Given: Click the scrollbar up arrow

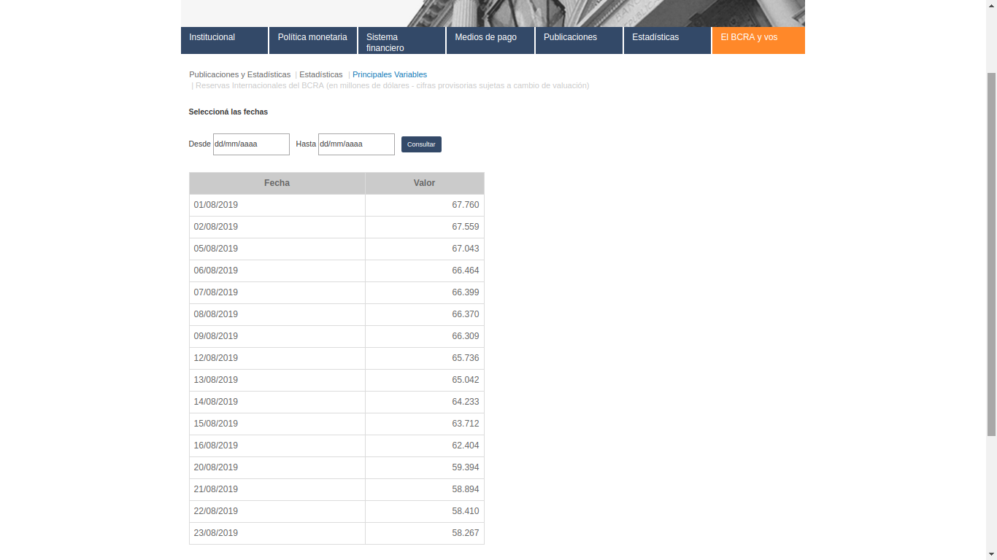Looking at the screenshot, I should click(990, 4).
